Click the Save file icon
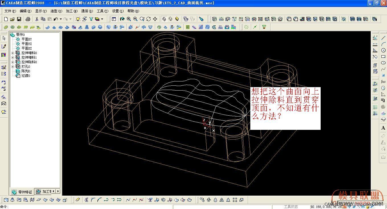Viewport: 387px width, 209px height. tap(19, 19)
